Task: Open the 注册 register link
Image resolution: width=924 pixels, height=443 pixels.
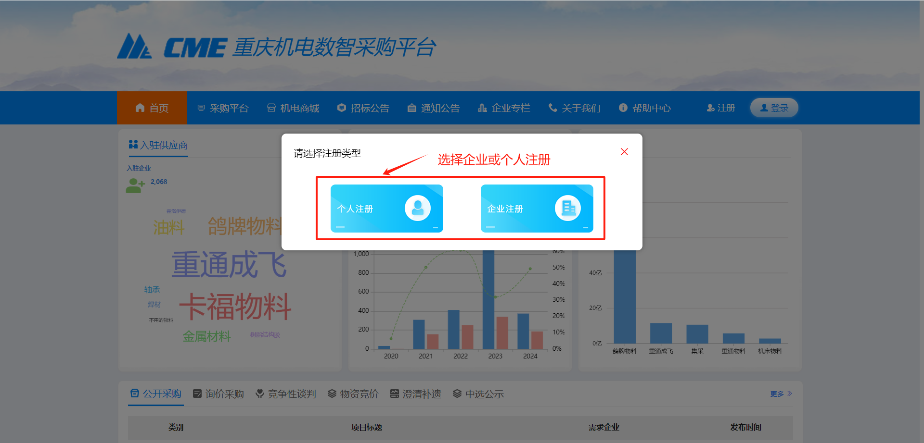Action: click(x=721, y=108)
